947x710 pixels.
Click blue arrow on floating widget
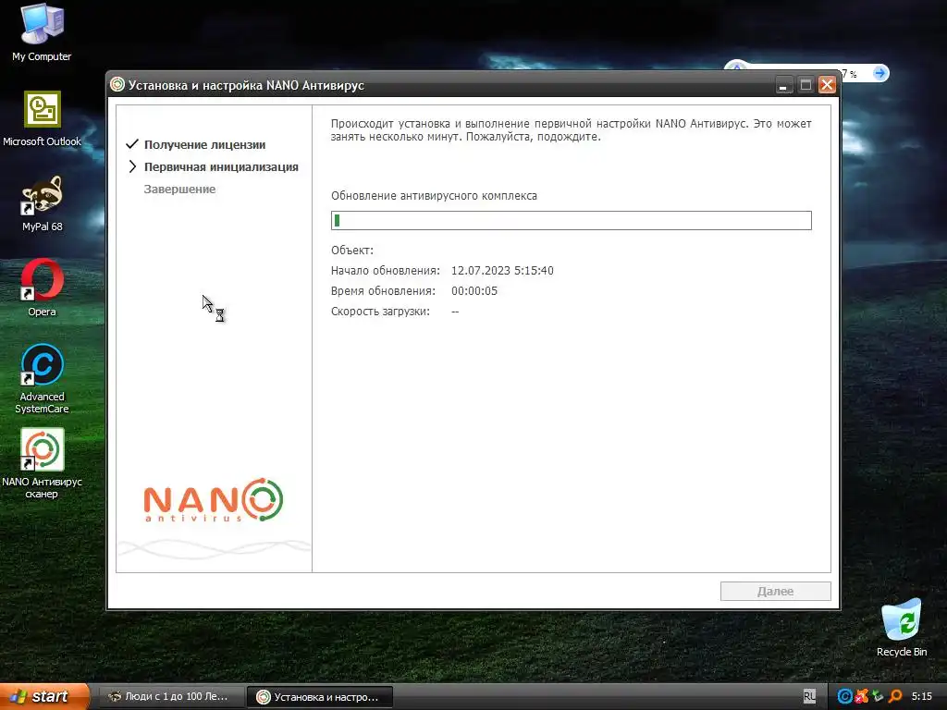click(880, 74)
